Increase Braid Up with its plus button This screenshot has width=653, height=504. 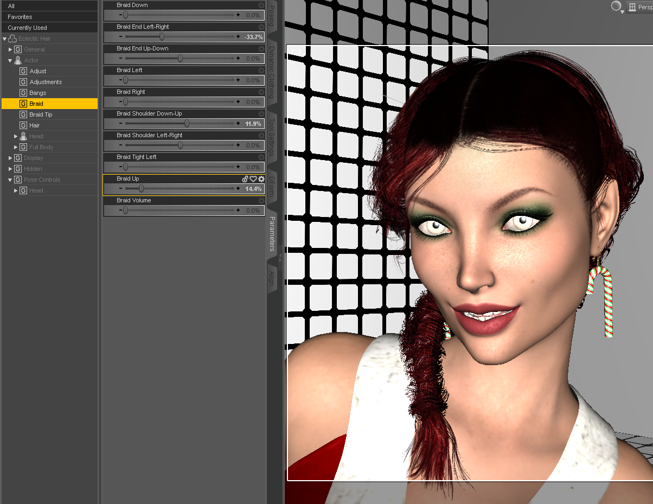(x=238, y=189)
